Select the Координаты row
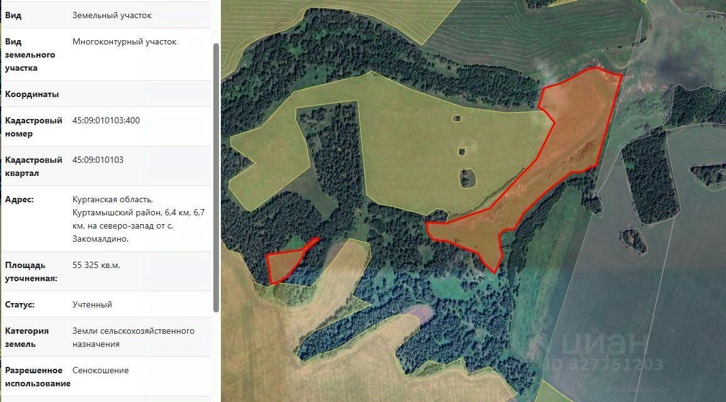 [107, 94]
